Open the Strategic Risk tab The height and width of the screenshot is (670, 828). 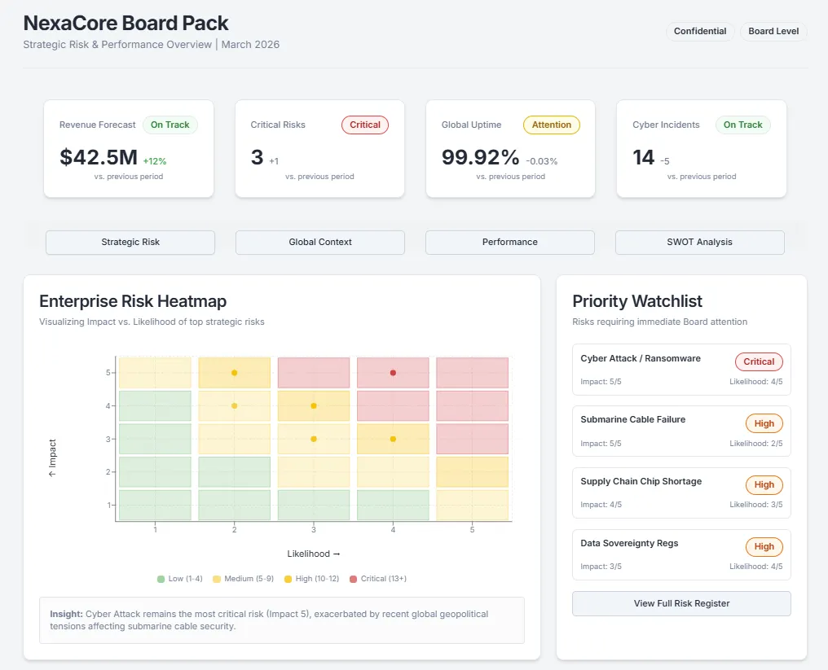(x=130, y=242)
